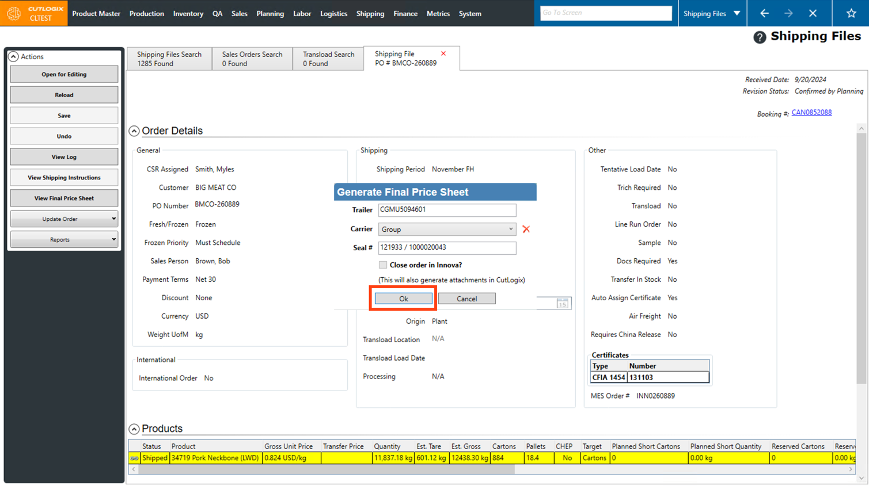This screenshot has width=869, height=486.
Task: Switch to Sales Orders Search tab
Action: tap(252, 59)
